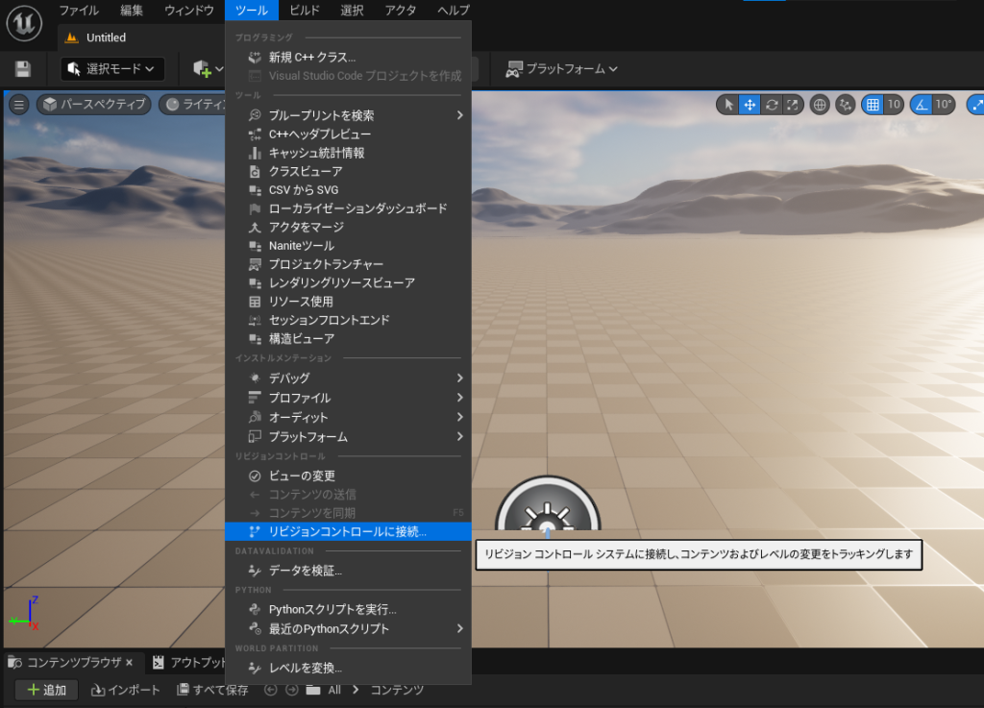Click the 追加 button in content browser

click(46, 690)
